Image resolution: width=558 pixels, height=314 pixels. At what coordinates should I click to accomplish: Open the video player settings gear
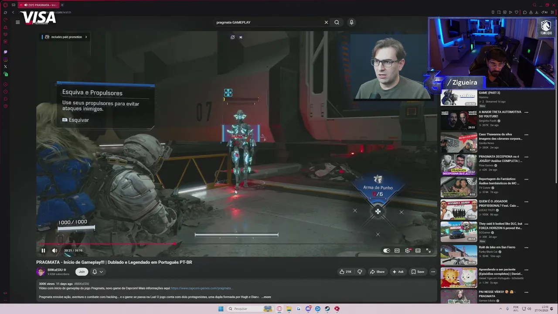tap(408, 250)
